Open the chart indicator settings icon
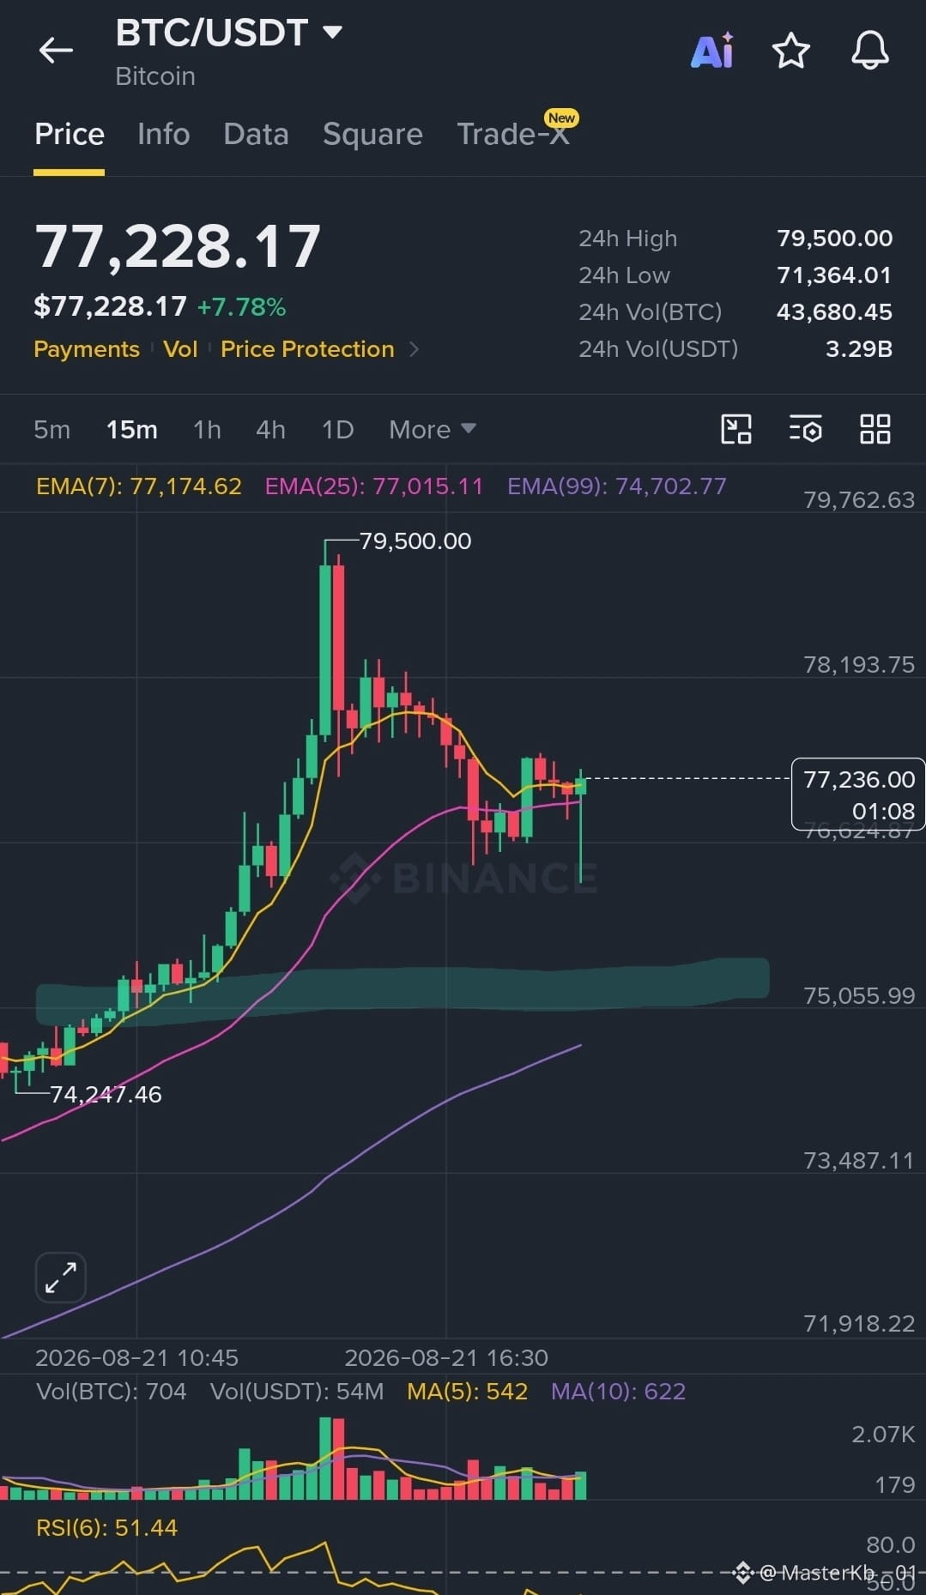 click(x=805, y=429)
